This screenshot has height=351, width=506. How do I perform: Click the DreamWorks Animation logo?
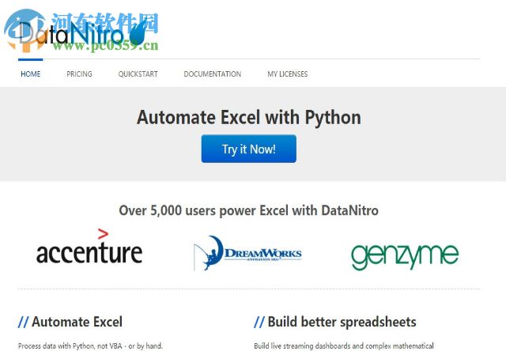247,253
